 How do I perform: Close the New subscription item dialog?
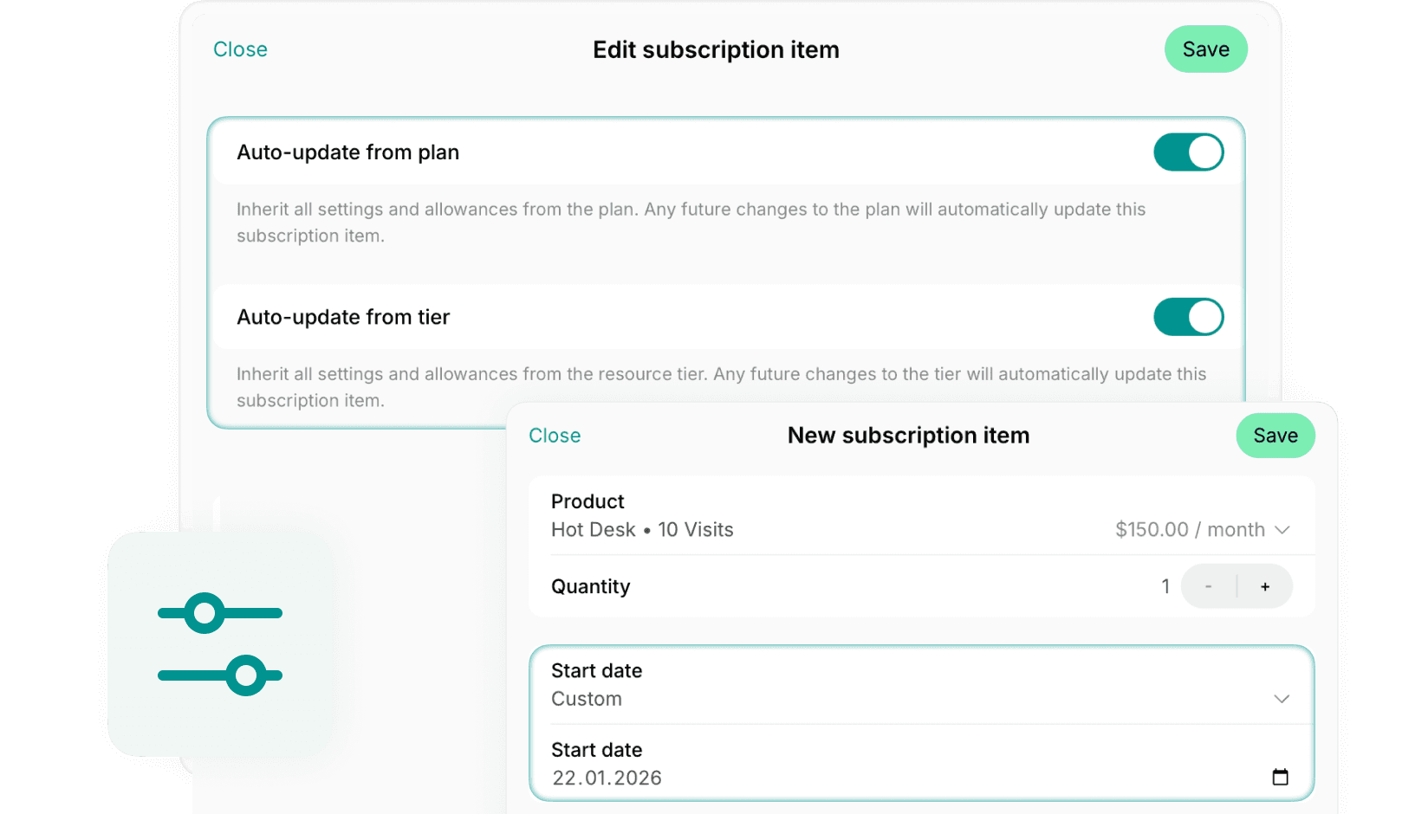tap(555, 436)
